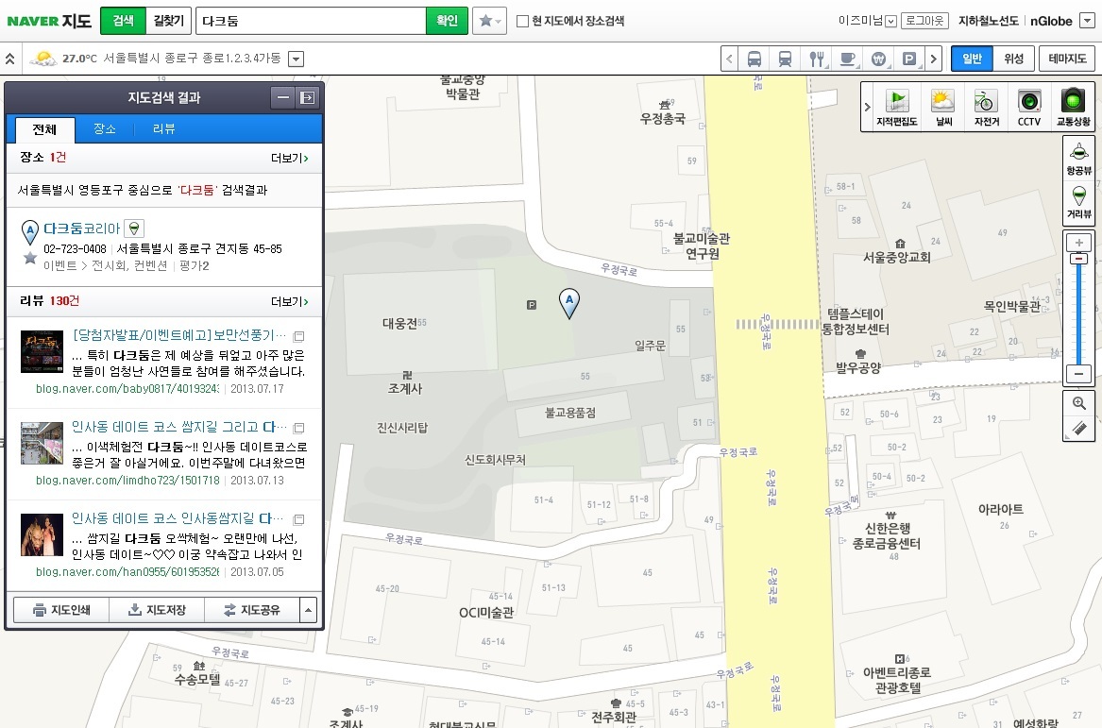1102x728 pixels.
Task: Bookmark 다크둠코리아 with the star icon
Action: point(30,258)
